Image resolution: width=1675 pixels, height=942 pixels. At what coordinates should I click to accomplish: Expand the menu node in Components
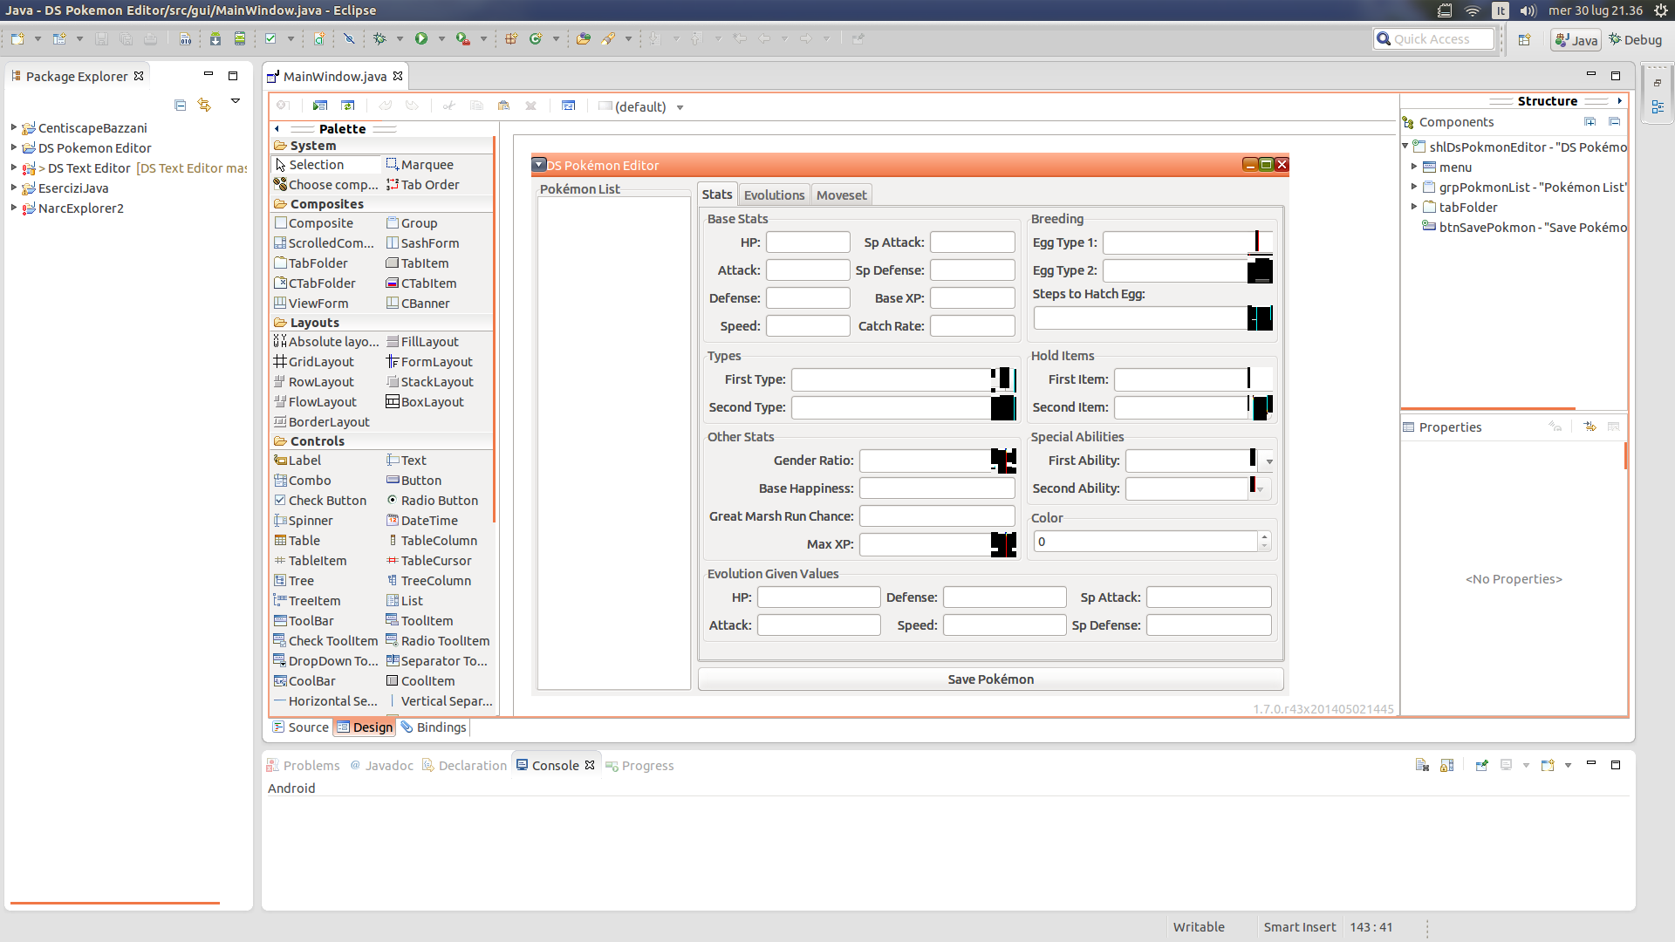[1414, 167]
